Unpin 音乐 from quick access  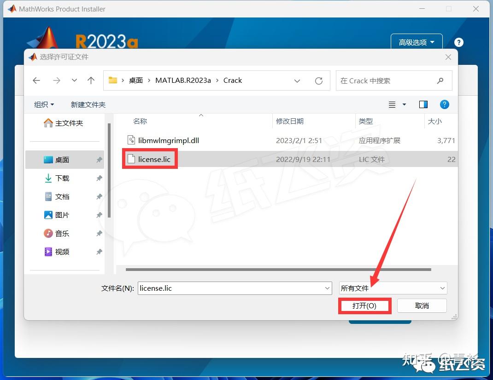point(98,233)
